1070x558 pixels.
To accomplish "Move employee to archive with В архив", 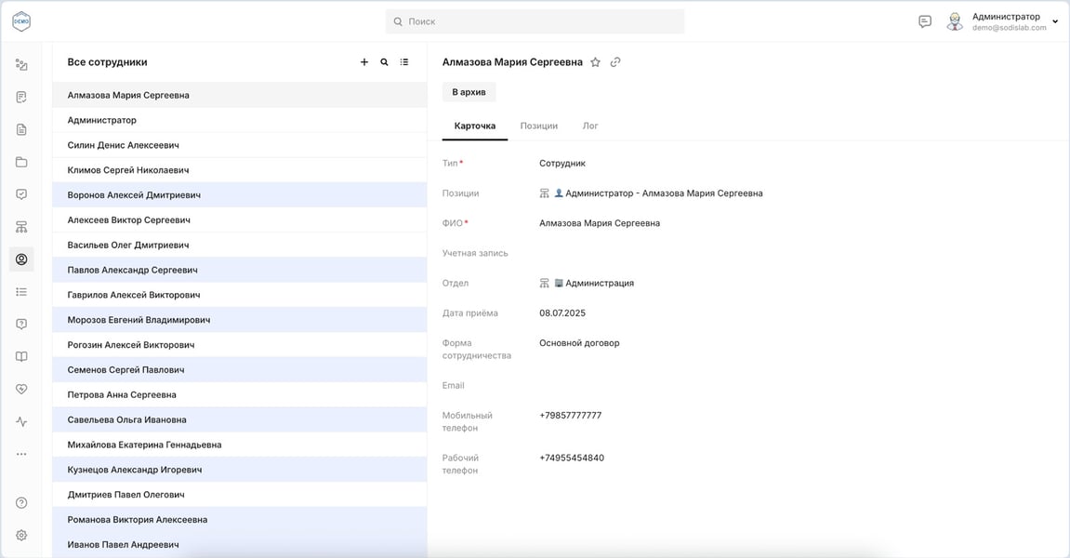I will [469, 92].
